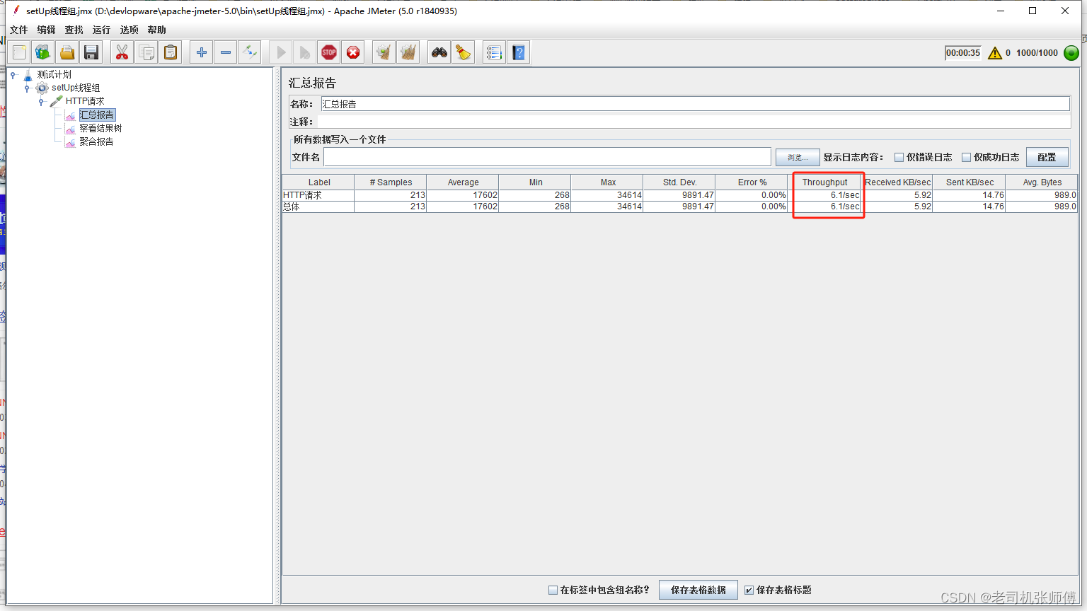Click the Toggle enable/disable icon
This screenshot has height=611, width=1087.
tap(250, 52)
